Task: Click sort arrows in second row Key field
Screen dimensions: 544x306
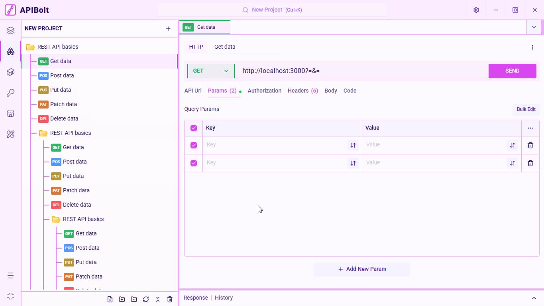Action: click(x=353, y=163)
